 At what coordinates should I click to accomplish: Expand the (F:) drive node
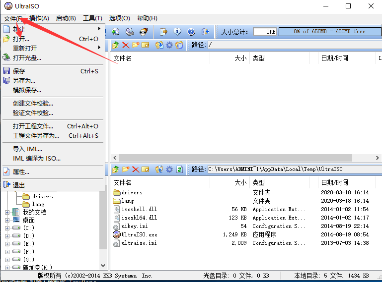7,252
